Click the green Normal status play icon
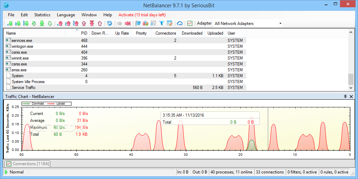 (x=6, y=172)
